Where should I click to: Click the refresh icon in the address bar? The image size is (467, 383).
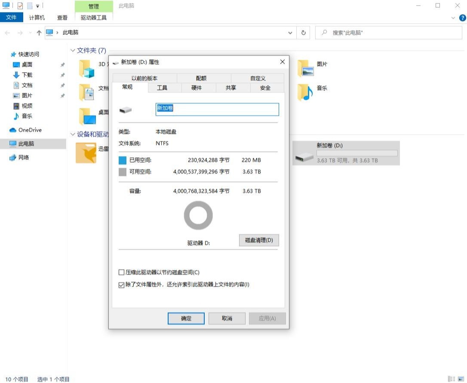[304, 33]
